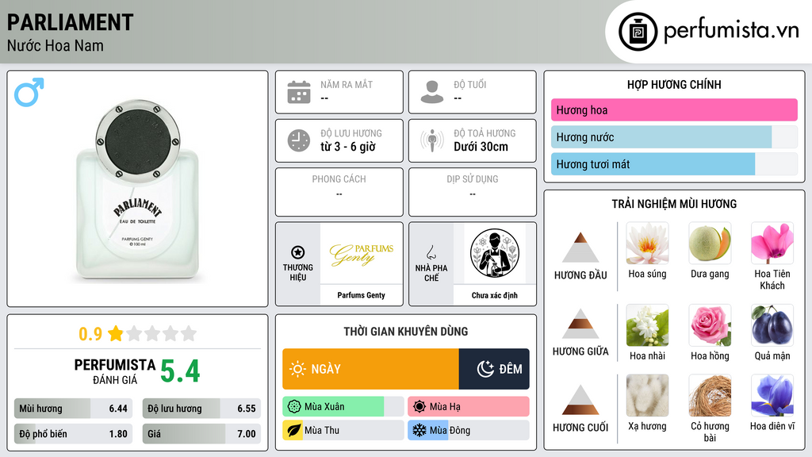Click the Hương nước accord bar
The image size is (812, 457).
click(x=674, y=137)
